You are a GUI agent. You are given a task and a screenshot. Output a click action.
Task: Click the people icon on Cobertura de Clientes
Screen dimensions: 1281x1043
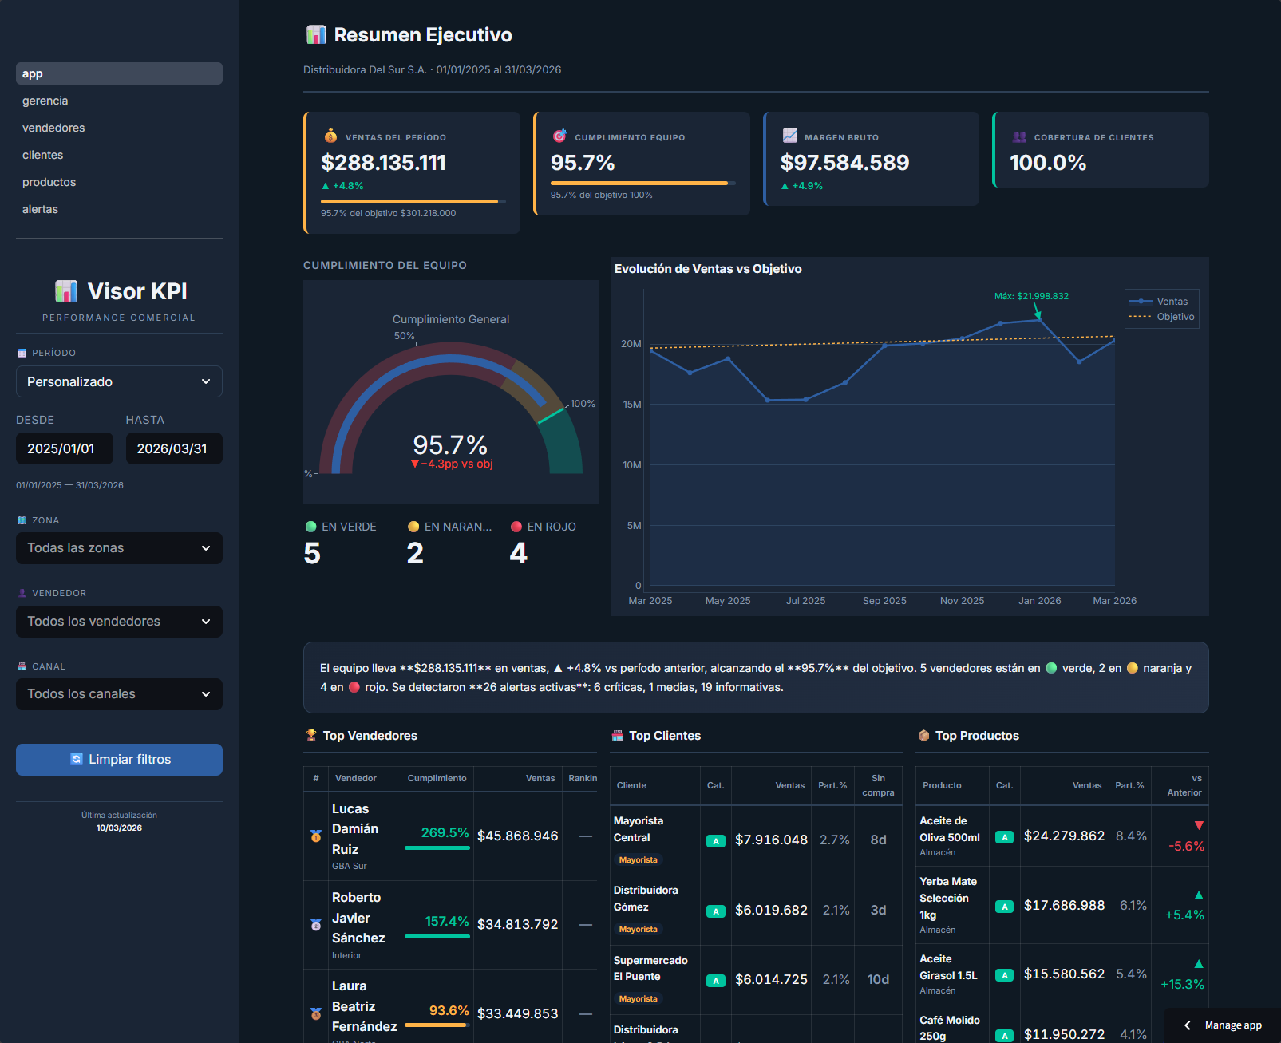(1019, 136)
